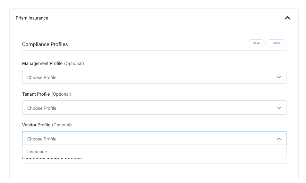The image size is (306, 183).
Task: Click the Tenant Profile dropdown arrow
Action: click(x=279, y=108)
